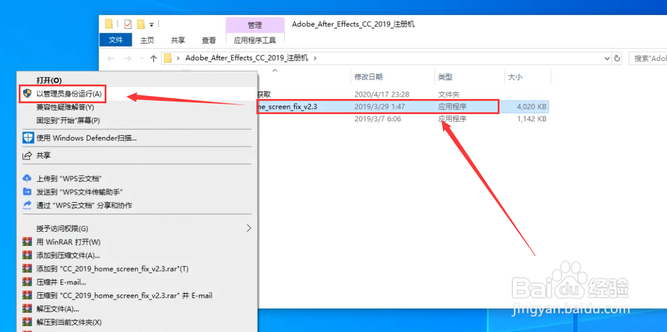Viewport: 667px width, 332px height.
Task: Share and collaborate through WPS云文档
Action: (x=84, y=205)
